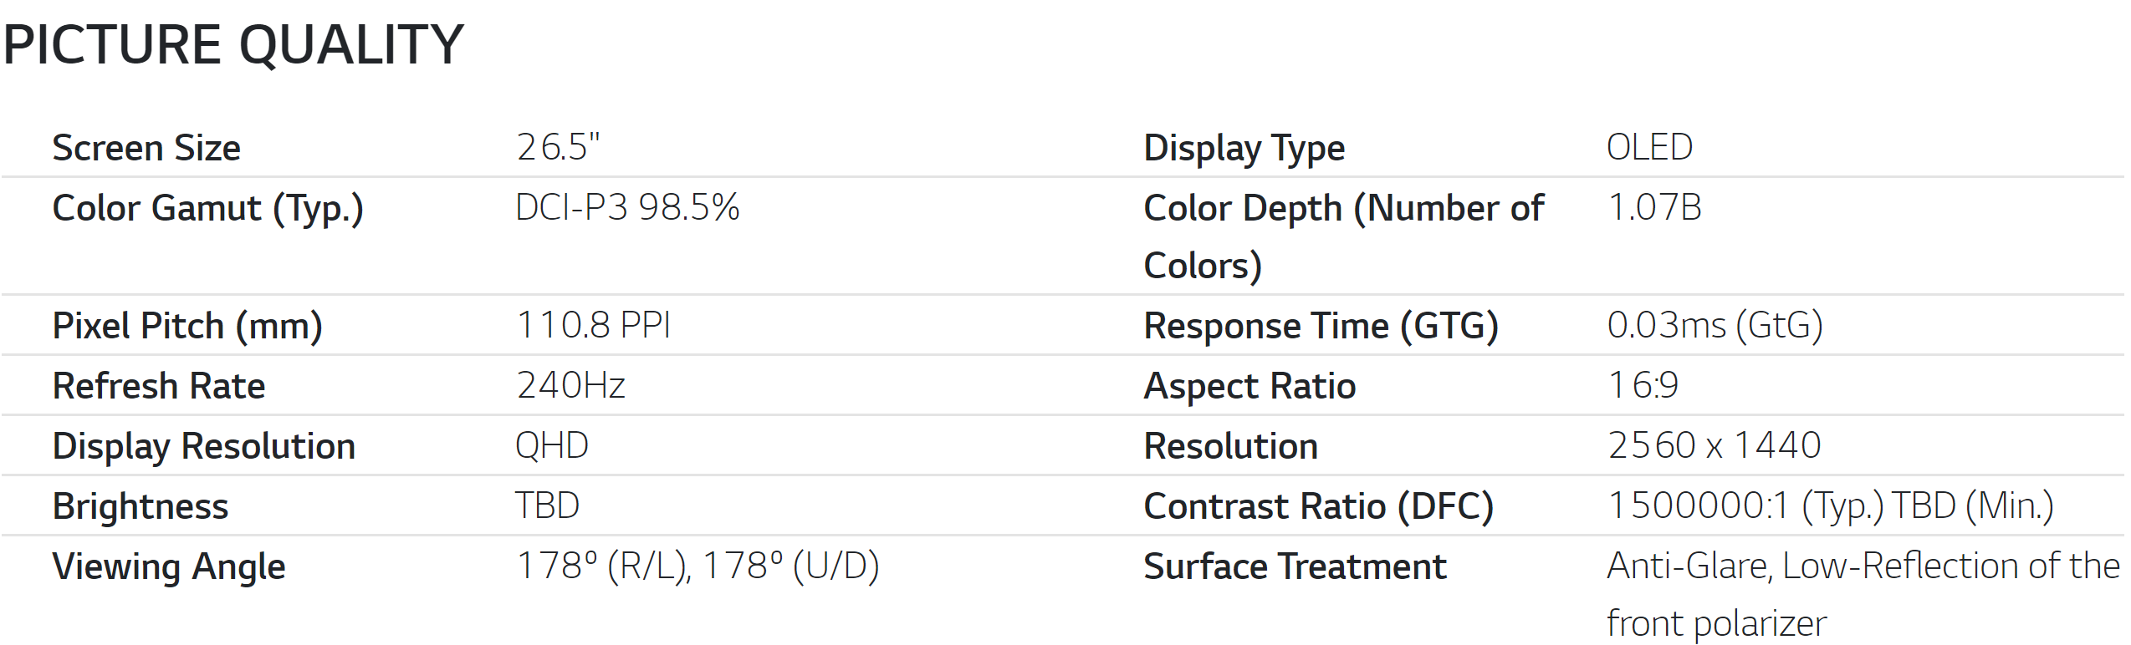Click the QHD display resolution value

pyautogui.click(x=552, y=445)
